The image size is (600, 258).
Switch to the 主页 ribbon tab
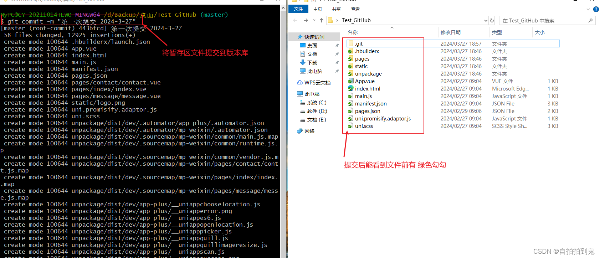318,9
